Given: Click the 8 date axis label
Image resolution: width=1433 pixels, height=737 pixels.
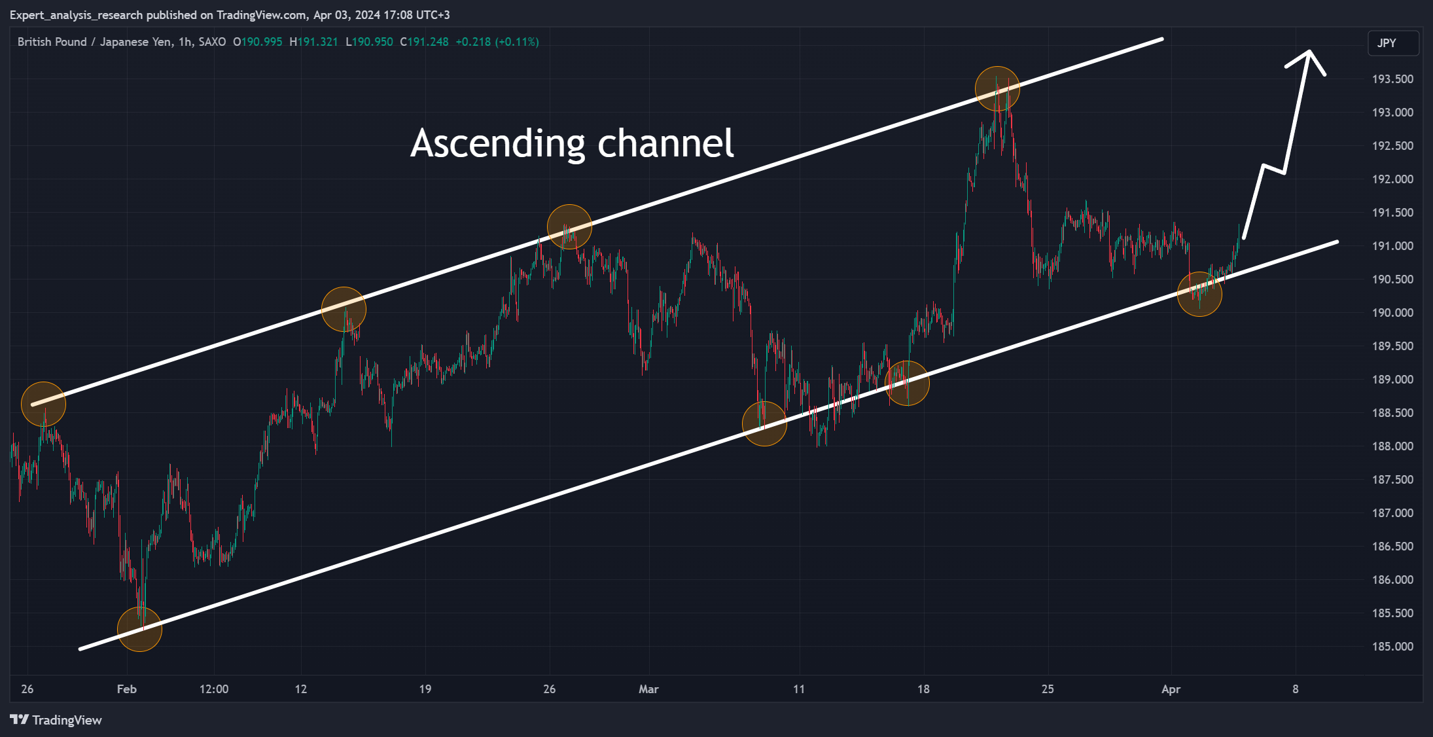Looking at the screenshot, I should [1296, 689].
